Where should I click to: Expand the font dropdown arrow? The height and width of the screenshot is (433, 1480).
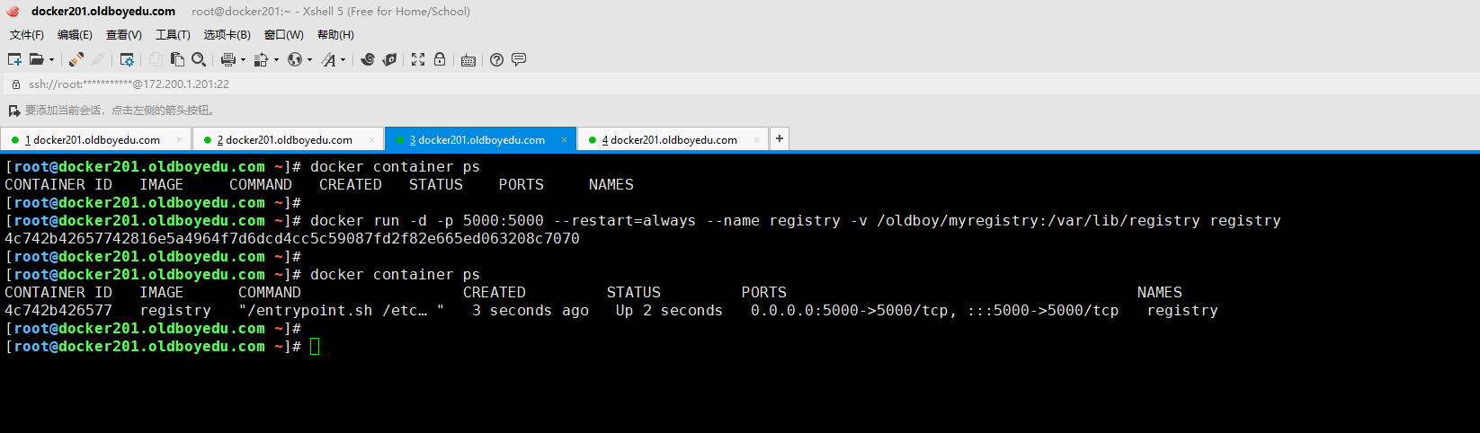(343, 60)
